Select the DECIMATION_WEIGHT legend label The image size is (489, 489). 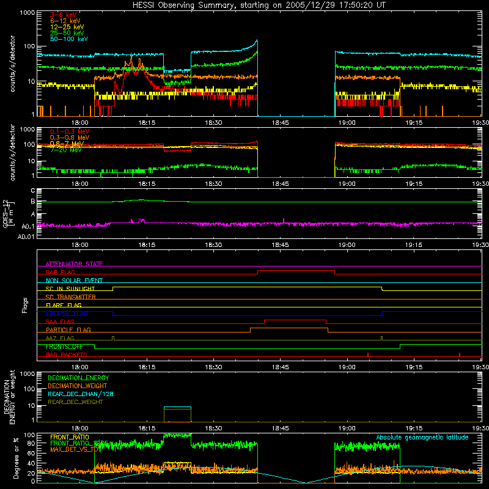click(x=78, y=386)
